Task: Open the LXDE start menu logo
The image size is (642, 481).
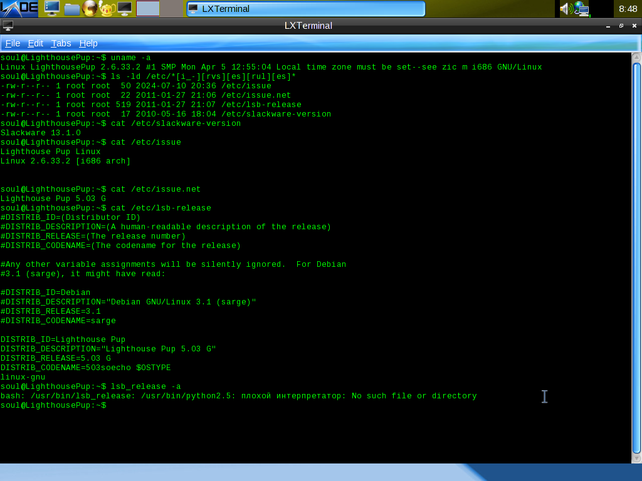Action: tap(19, 9)
